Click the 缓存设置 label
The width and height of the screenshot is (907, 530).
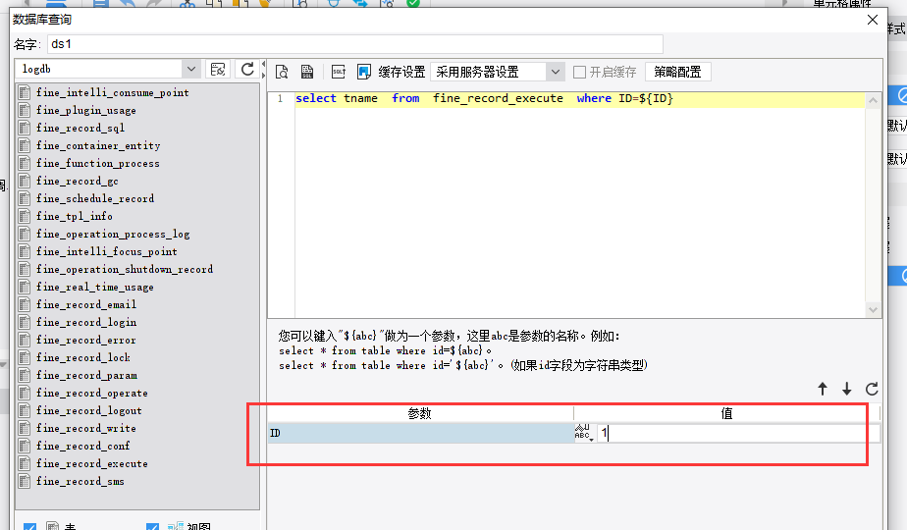pos(401,72)
